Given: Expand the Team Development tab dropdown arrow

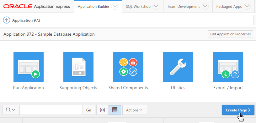Looking at the screenshot, I should (x=205, y=7).
